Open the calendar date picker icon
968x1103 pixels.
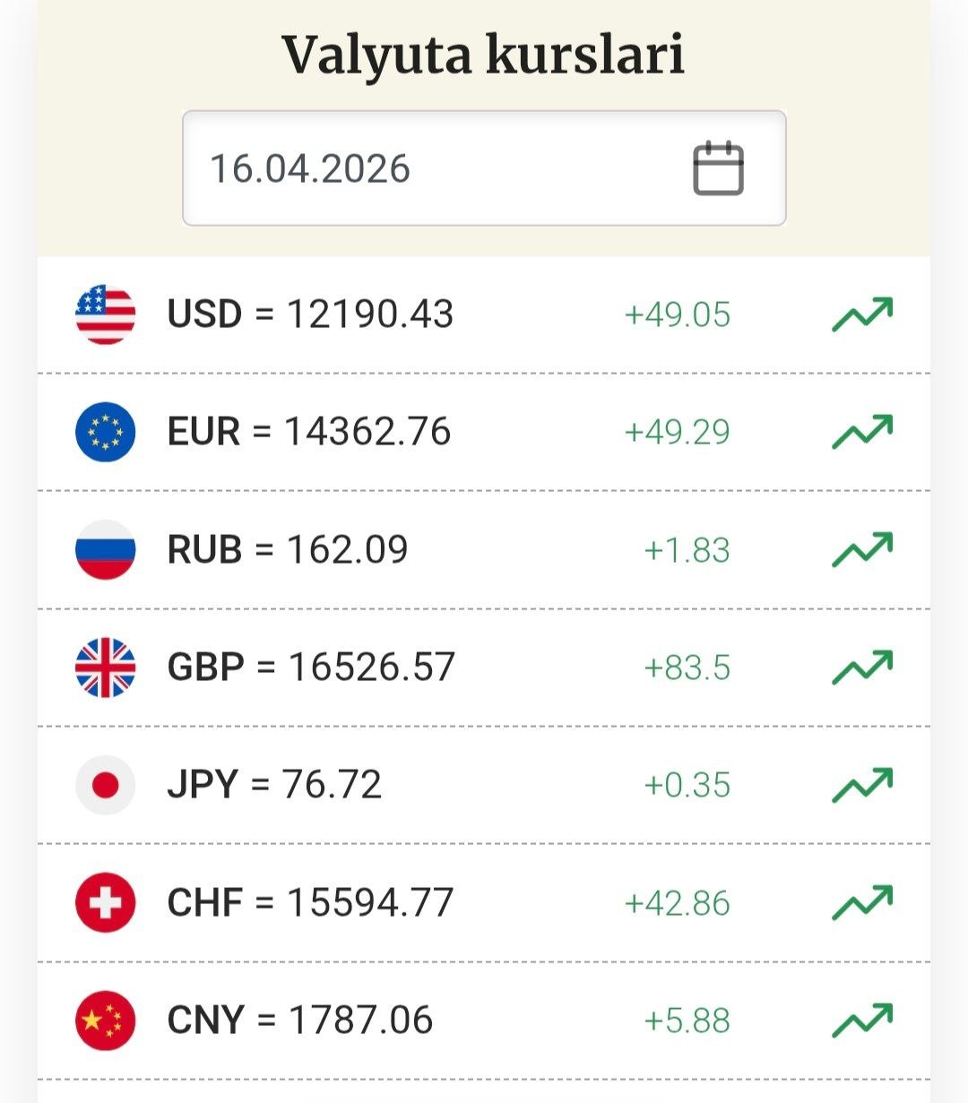(x=718, y=168)
